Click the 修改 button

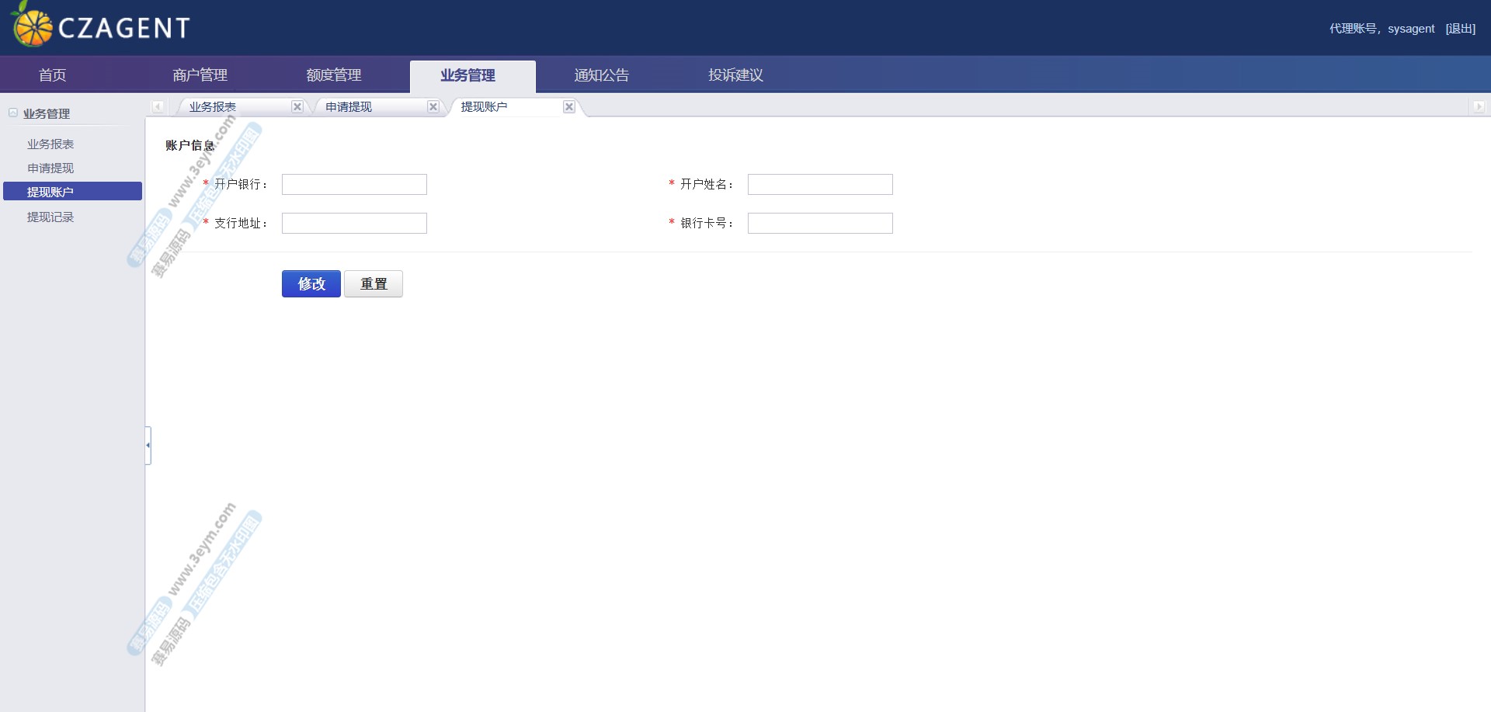pyautogui.click(x=311, y=284)
